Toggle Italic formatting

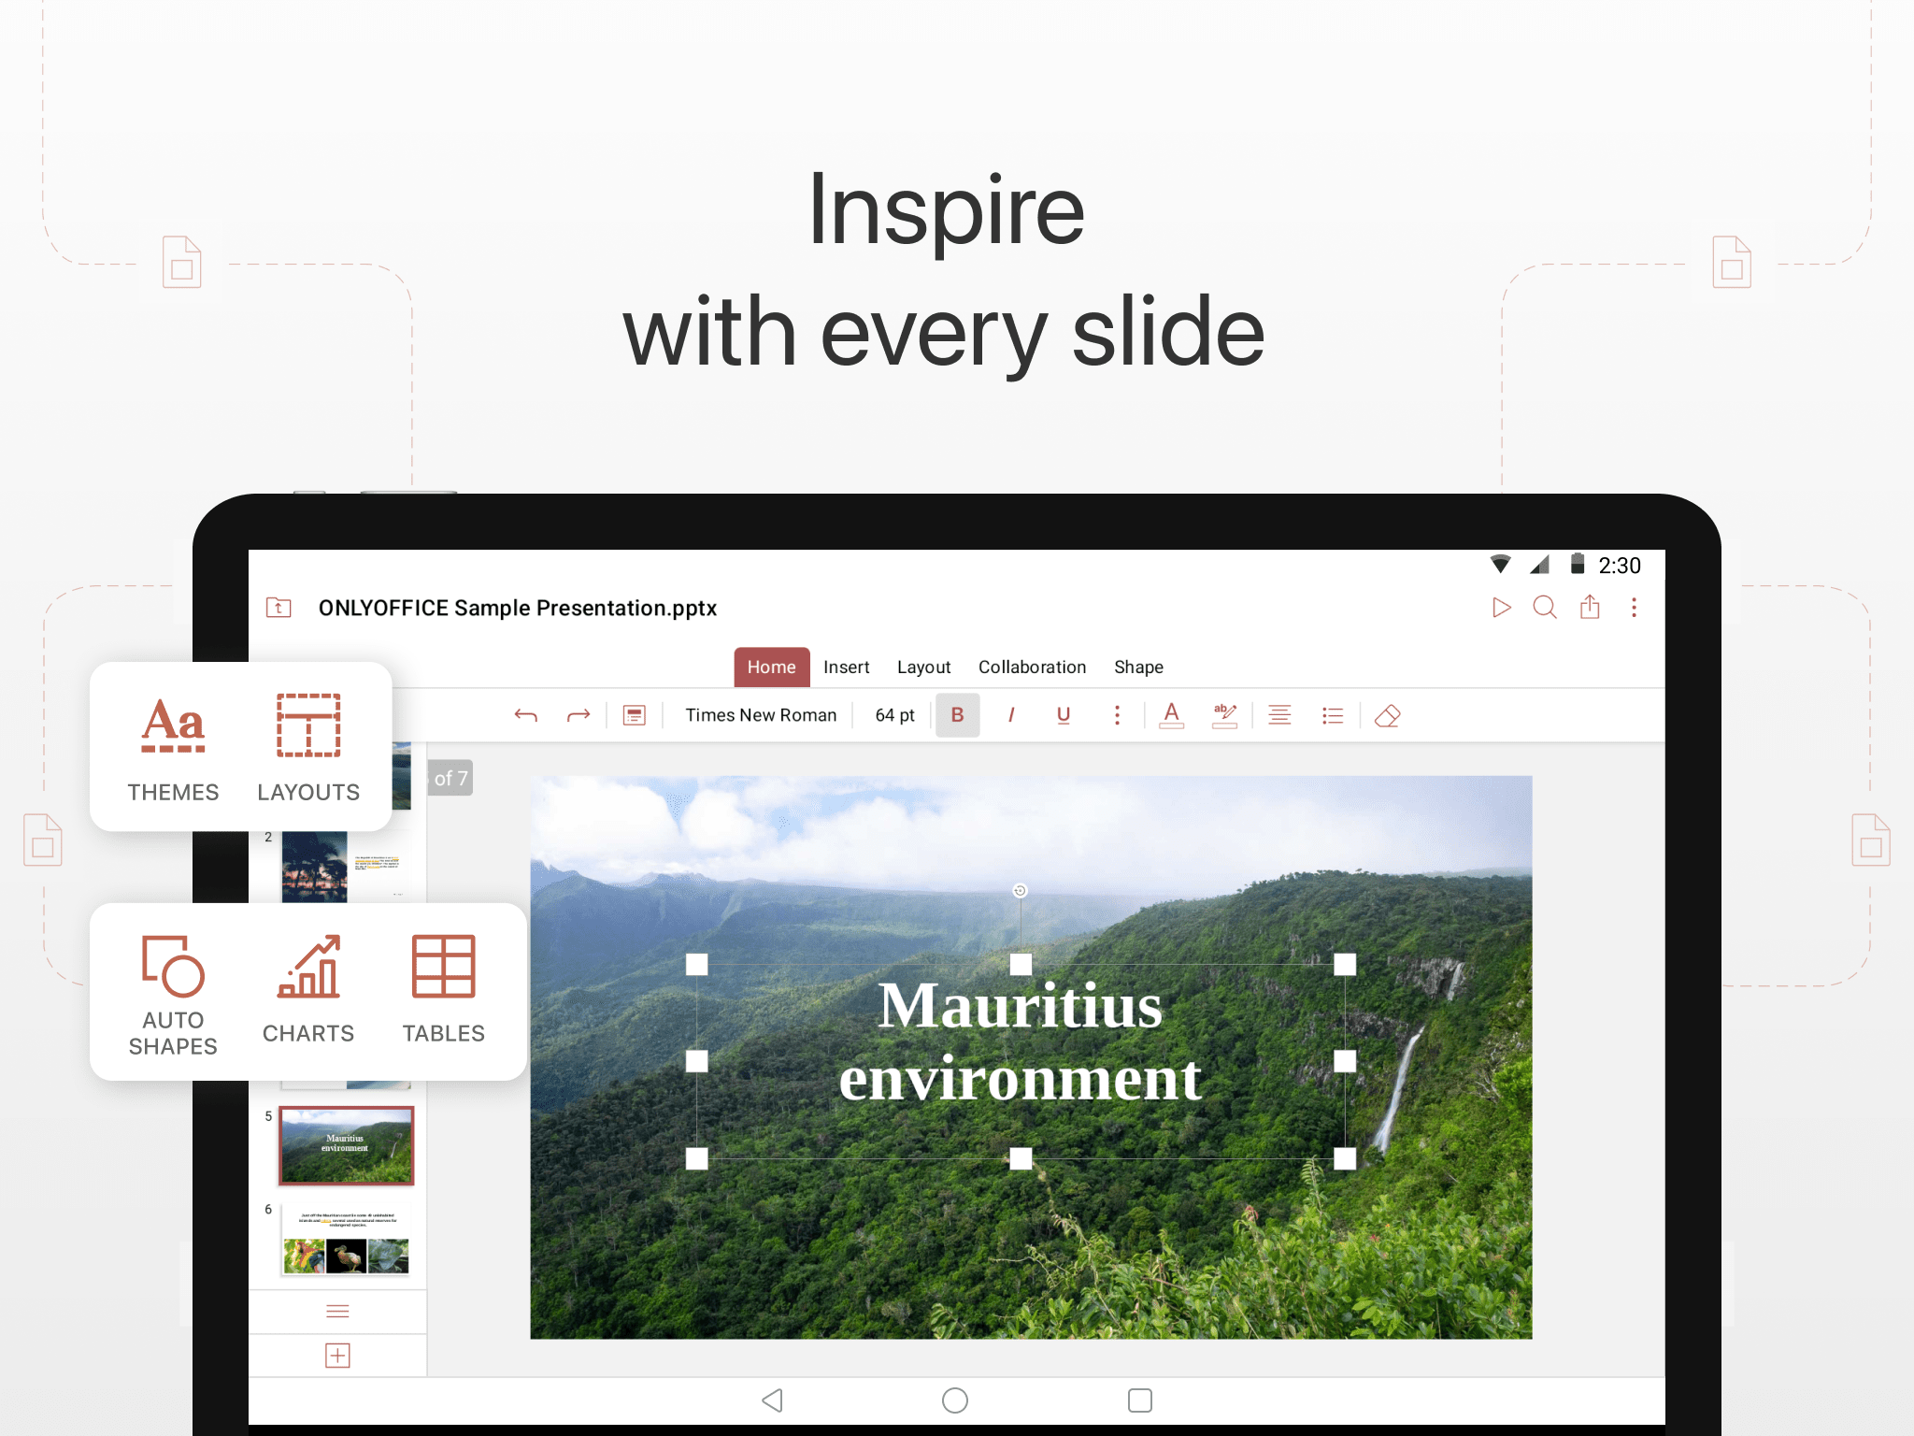point(1011,715)
